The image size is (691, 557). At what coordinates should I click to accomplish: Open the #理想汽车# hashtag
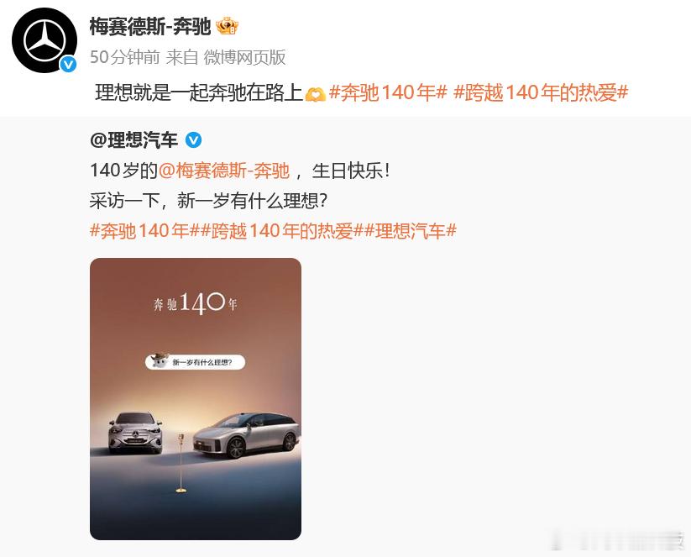[411, 231]
